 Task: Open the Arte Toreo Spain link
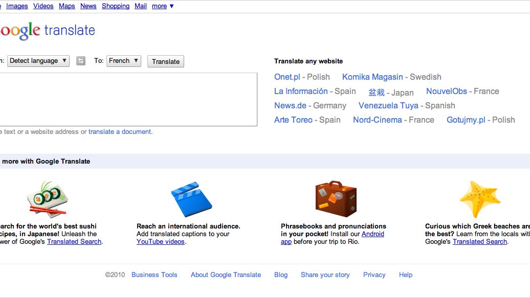tap(293, 120)
